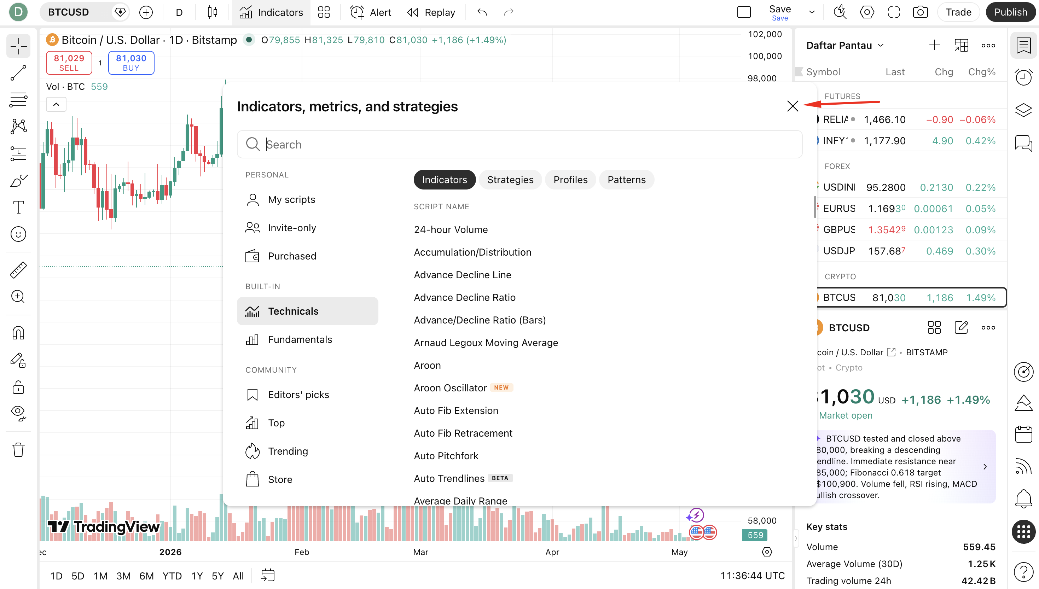The height and width of the screenshot is (589, 1039).
Task: Toggle the flag on the BTCUSD symbol field
Action: [x=120, y=12]
